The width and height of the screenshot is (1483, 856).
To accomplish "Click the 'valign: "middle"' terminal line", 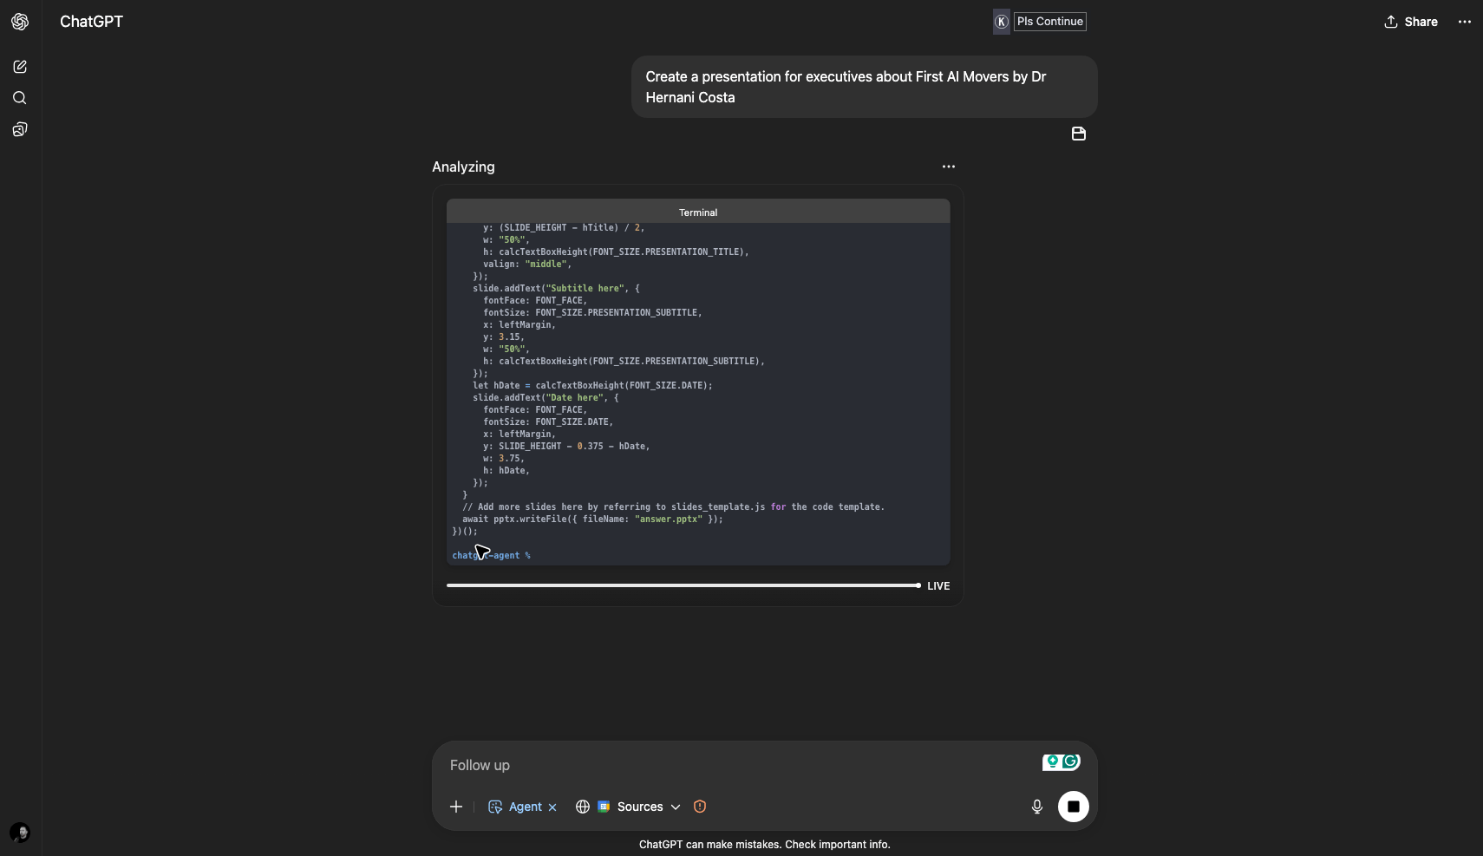I will [527, 264].
